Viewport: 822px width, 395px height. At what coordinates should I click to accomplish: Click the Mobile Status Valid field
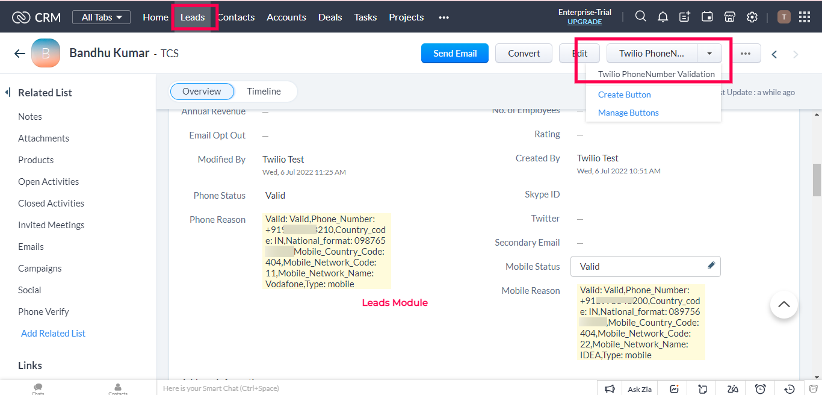click(x=645, y=266)
